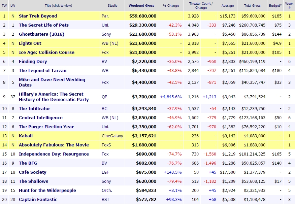Sort by Weekend Gross header
This screenshot has width=295, height=204.
click(141, 6)
